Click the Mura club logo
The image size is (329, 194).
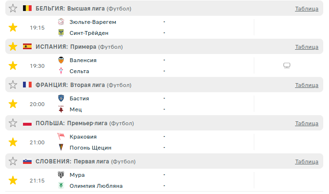click(x=61, y=175)
